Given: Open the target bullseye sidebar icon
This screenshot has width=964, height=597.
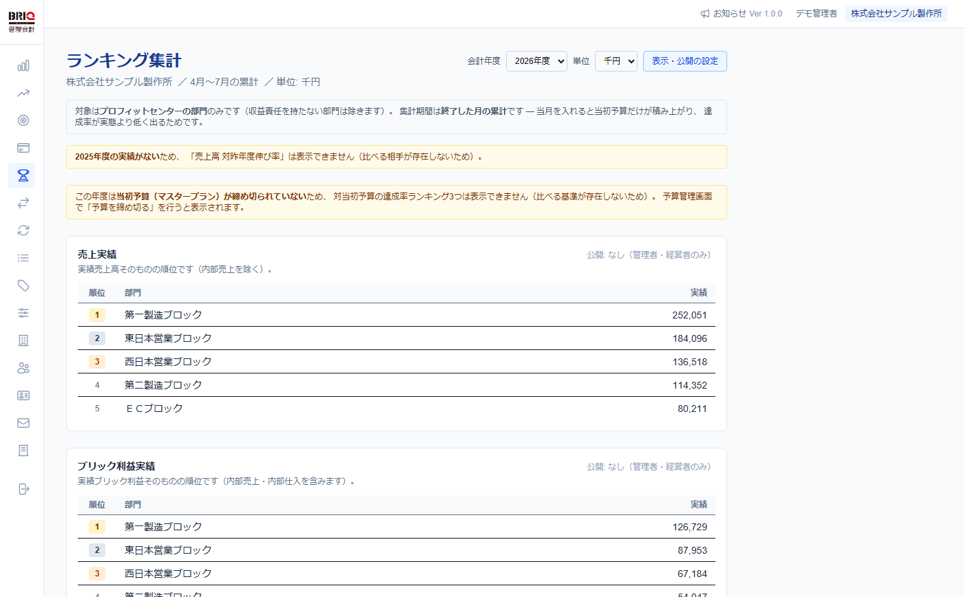Looking at the screenshot, I should point(23,120).
